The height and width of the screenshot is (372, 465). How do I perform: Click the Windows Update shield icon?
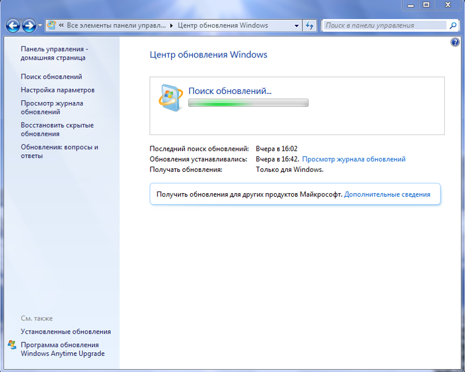coord(171,96)
